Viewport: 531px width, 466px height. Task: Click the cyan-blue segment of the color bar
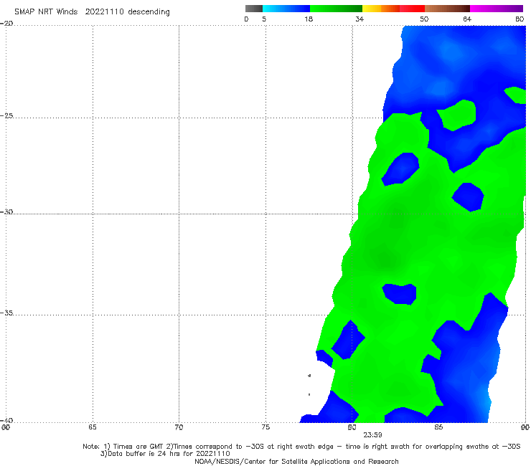286,9
